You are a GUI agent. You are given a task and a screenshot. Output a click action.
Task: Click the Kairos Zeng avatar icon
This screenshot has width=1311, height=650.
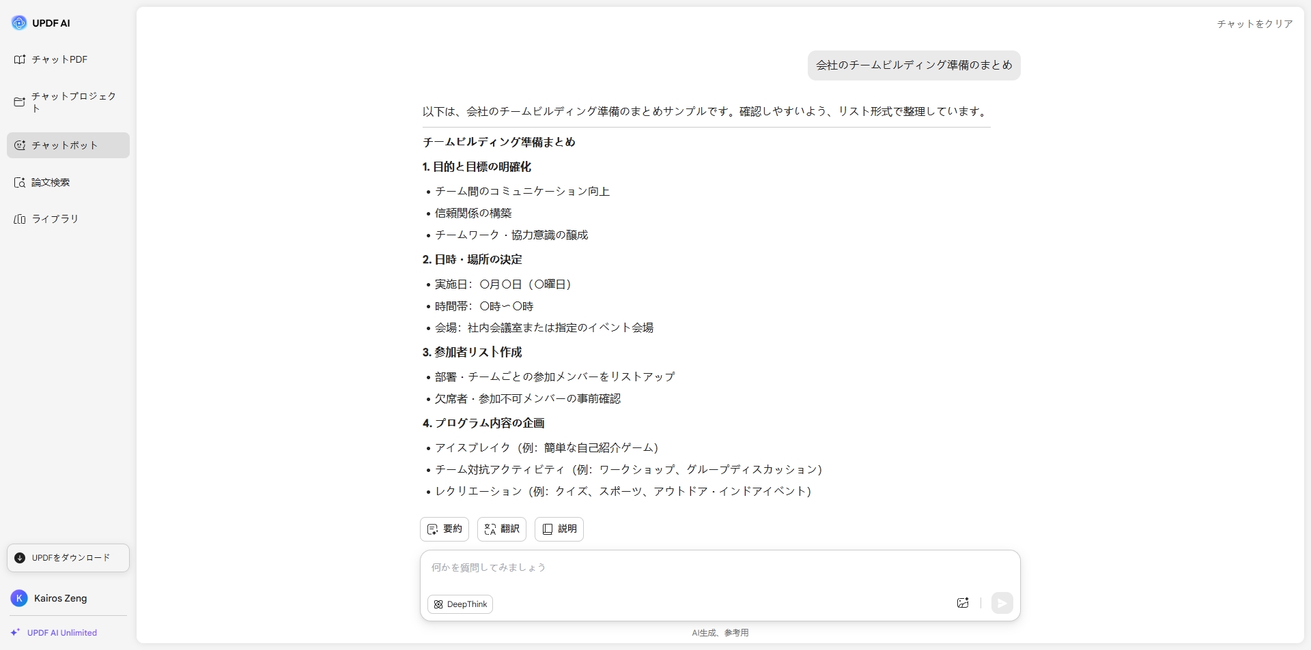click(19, 598)
